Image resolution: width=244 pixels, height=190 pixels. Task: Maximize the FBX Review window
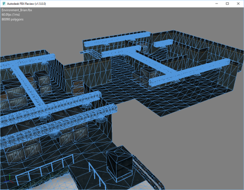(x=227, y=3)
